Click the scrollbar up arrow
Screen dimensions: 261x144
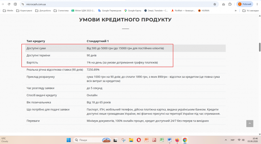[x=260, y=16]
